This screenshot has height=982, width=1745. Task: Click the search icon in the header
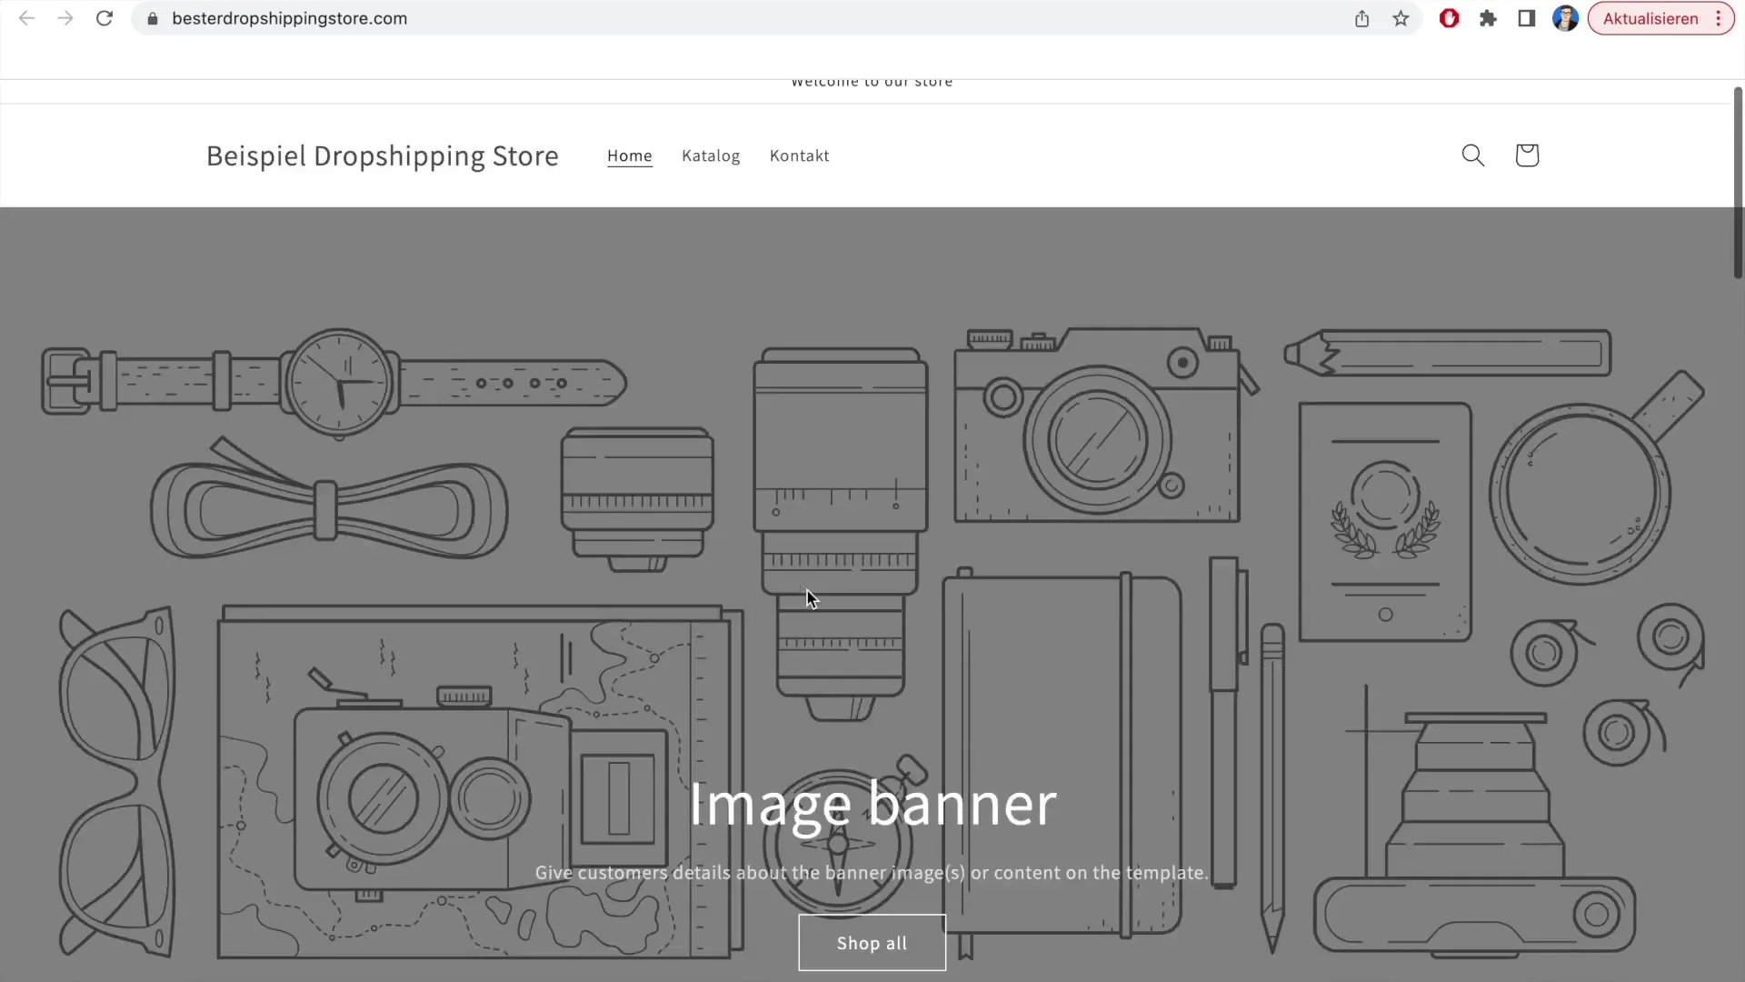click(x=1473, y=155)
